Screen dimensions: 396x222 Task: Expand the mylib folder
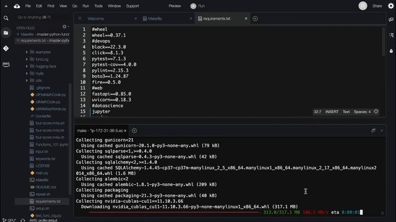[x=27, y=73]
